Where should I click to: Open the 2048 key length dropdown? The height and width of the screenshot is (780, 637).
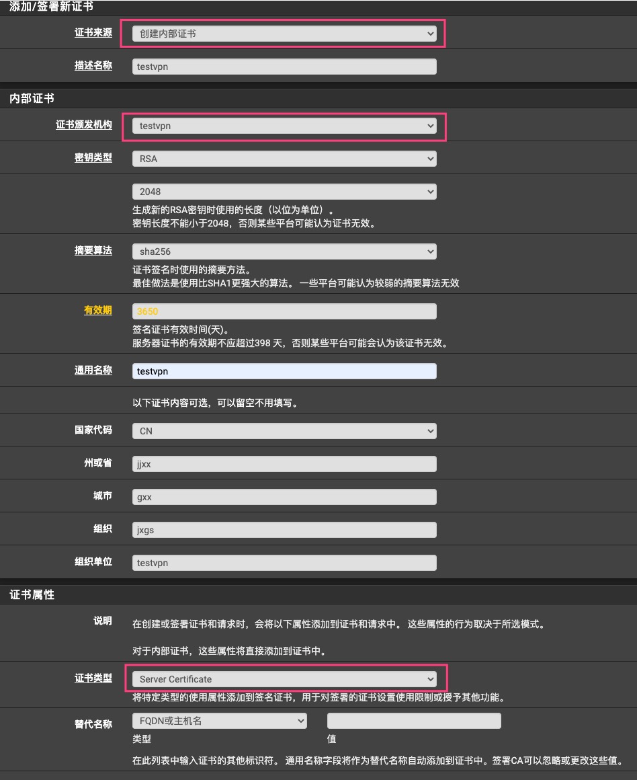[x=284, y=192]
